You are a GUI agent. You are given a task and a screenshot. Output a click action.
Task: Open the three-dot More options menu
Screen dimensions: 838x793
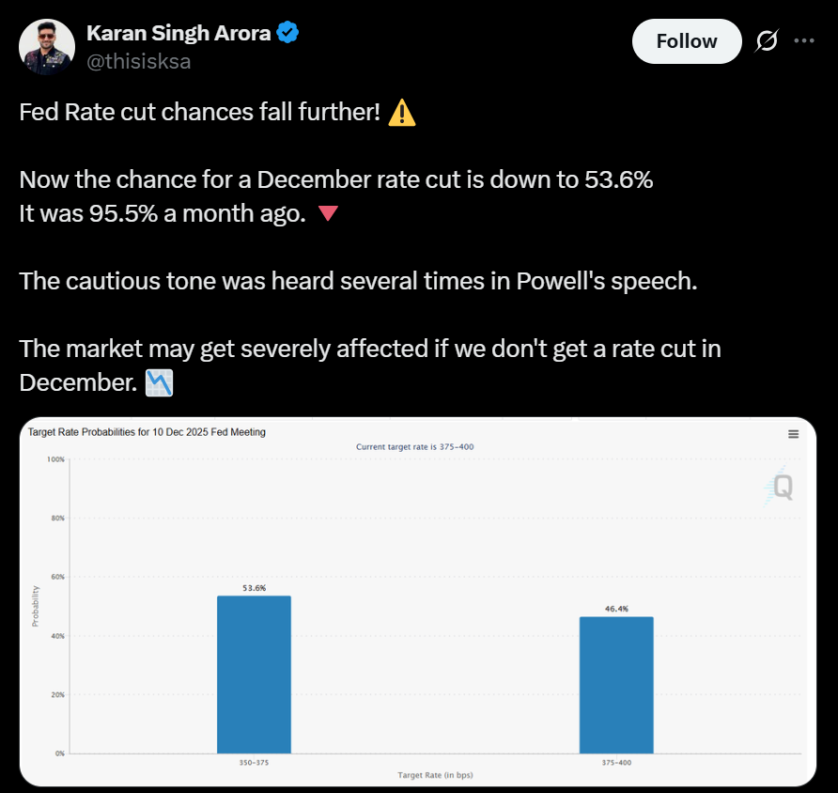coord(803,41)
